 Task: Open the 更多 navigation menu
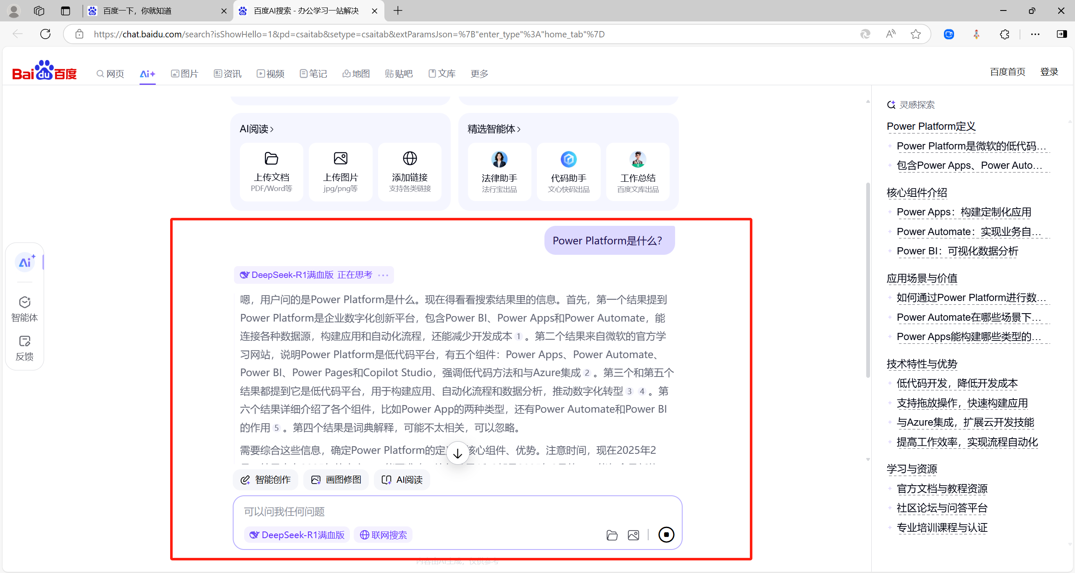[479, 73]
